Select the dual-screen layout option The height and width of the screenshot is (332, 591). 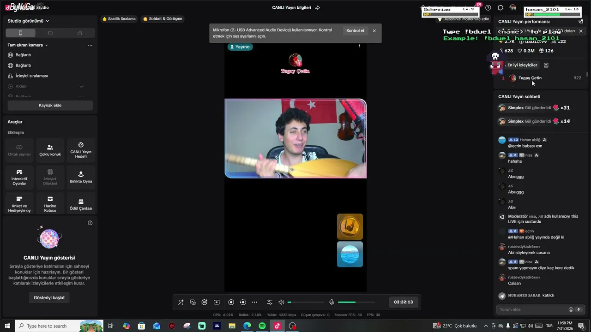pos(80,33)
